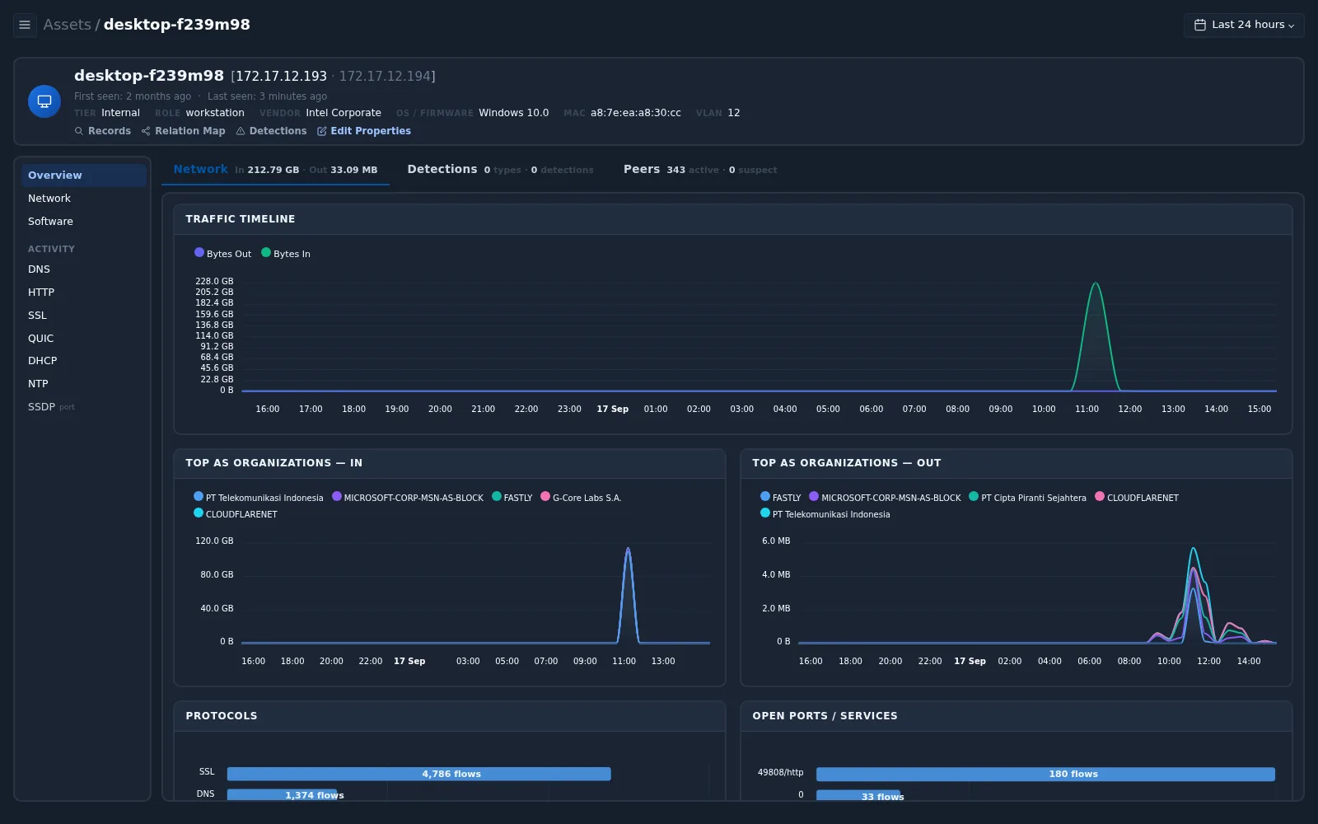Viewport: 1318px width, 824px height.
Task: Select Software in the sidebar
Action: pyautogui.click(x=83, y=222)
